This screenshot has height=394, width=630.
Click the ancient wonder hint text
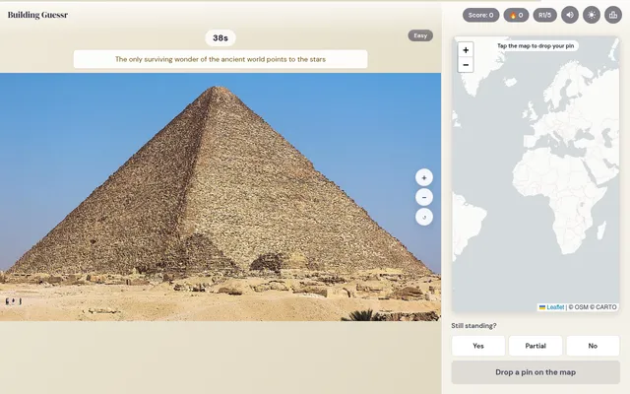click(x=220, y=59)
